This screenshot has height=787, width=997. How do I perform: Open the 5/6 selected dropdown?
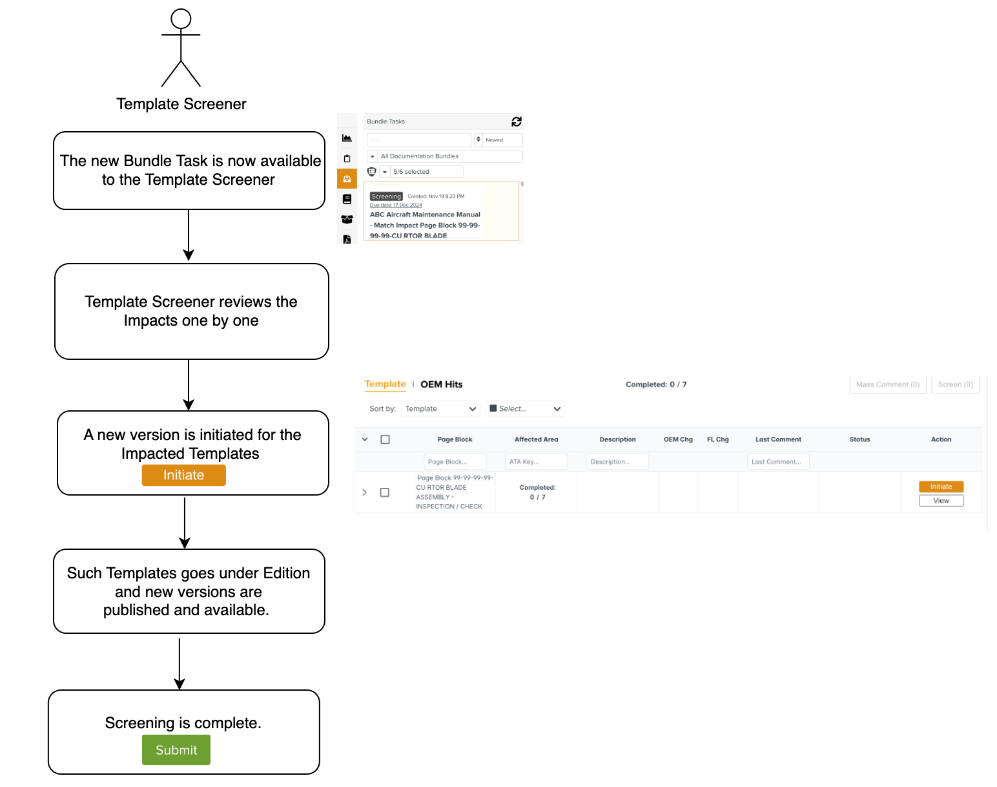point(422,172)
